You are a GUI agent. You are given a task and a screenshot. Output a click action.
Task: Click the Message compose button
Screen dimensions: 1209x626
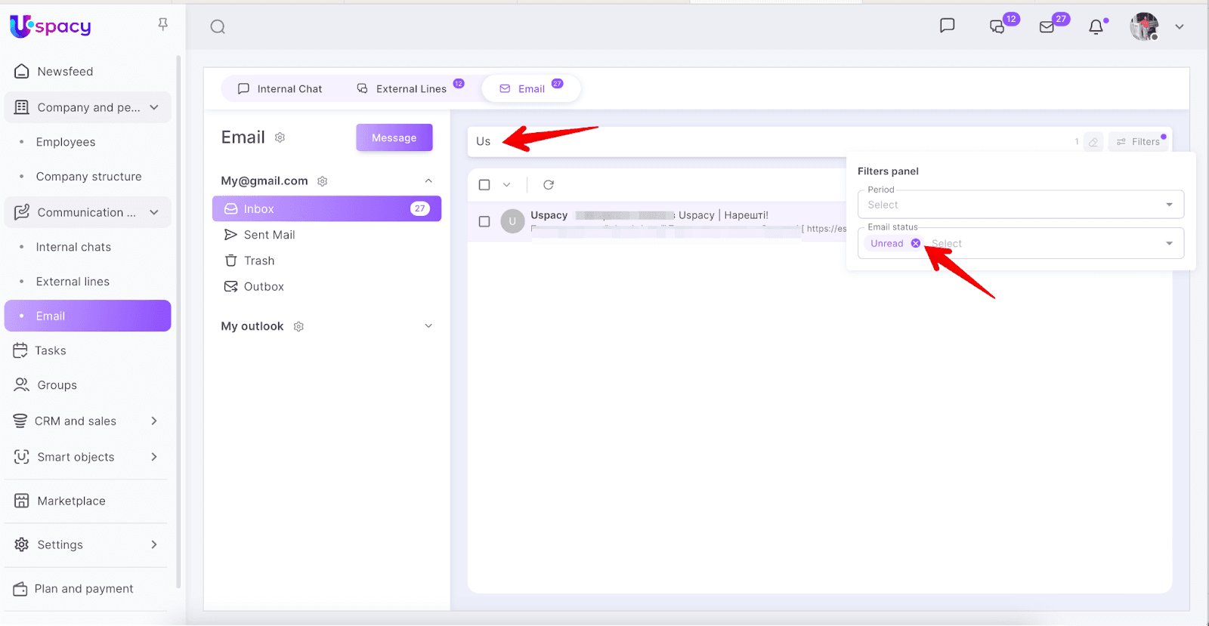(x=394, y=137)
